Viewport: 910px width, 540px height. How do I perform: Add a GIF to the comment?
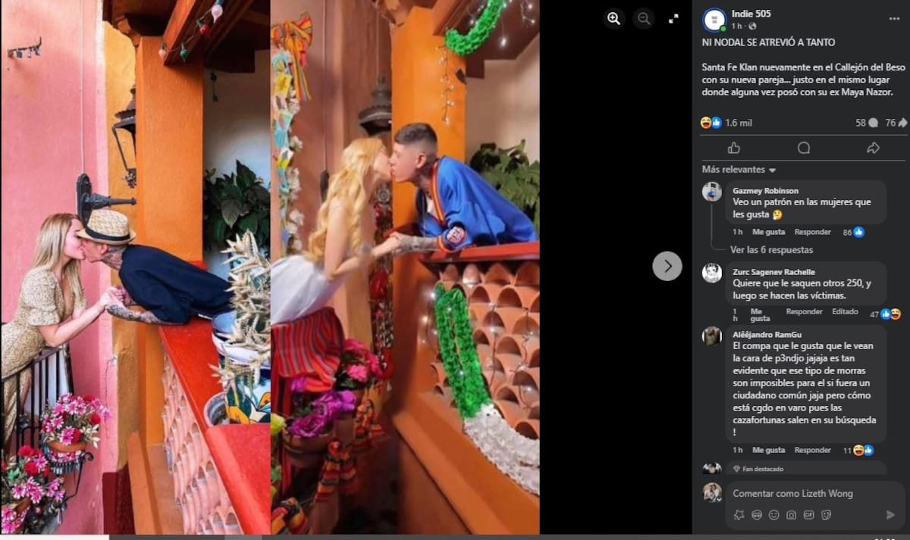[808, 515]
